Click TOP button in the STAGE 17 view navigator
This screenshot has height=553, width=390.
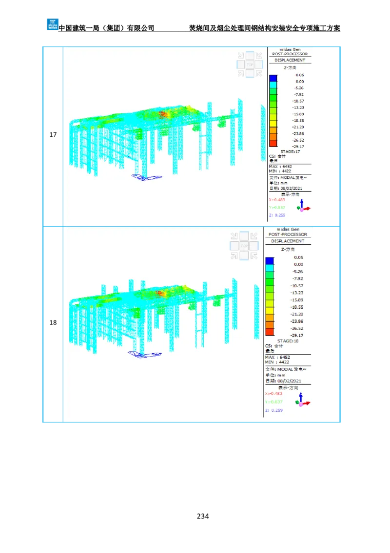250,64
